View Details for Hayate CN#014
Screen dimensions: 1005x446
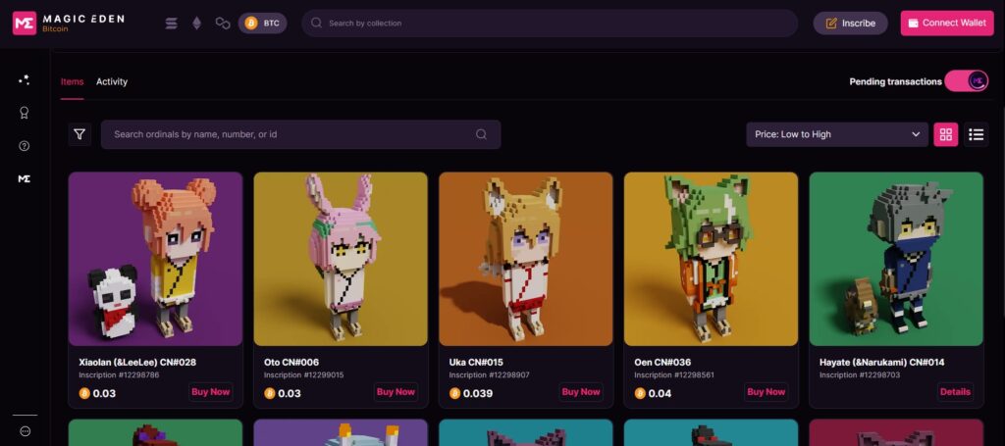[955, 392]
